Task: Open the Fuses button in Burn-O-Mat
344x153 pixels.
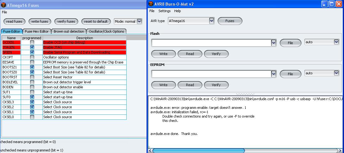Action: coord(230,21)
